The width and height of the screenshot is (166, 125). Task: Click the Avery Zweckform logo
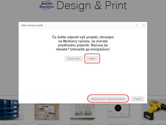[47, 5]
